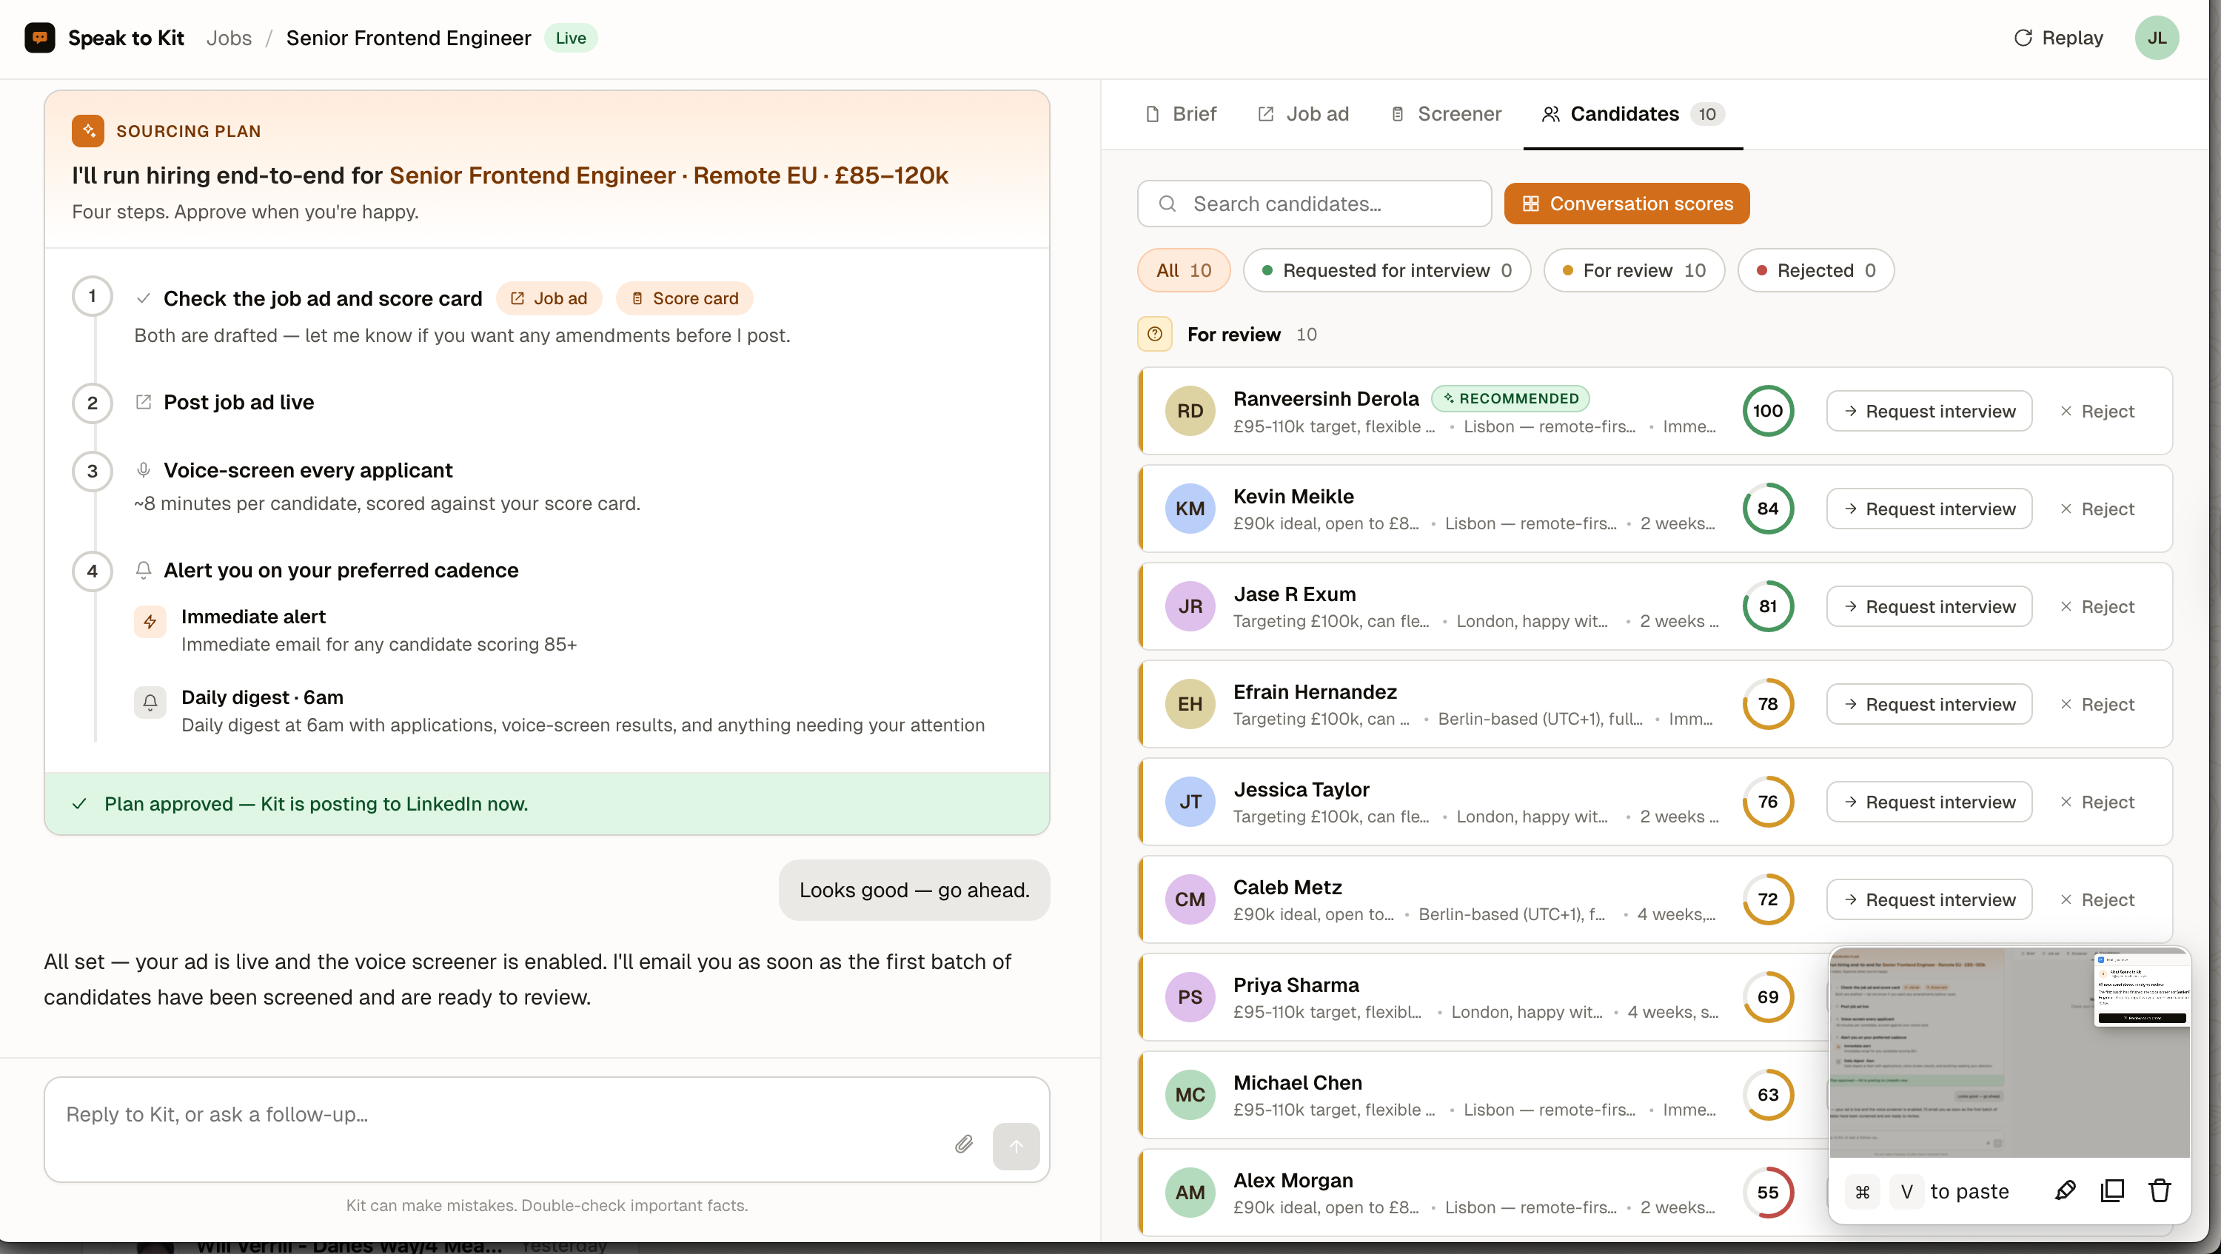The image size is (2221, 1254).
Task: Go to Jobs breadcrumb link
Action: click(x=229, y=38)
